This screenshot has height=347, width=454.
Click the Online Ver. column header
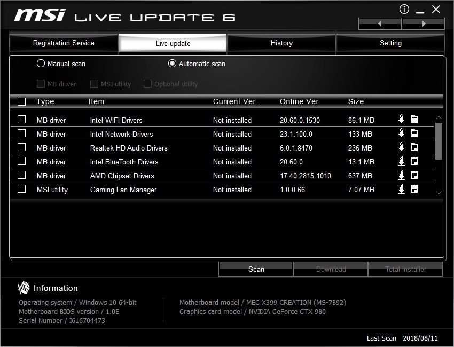pyautogui.click(x=300, y=101)
